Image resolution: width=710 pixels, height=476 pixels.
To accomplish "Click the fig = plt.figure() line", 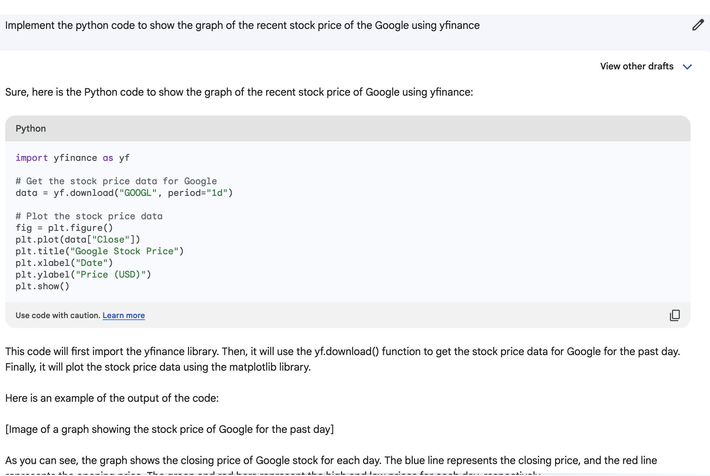I will (x=64, y=228).
